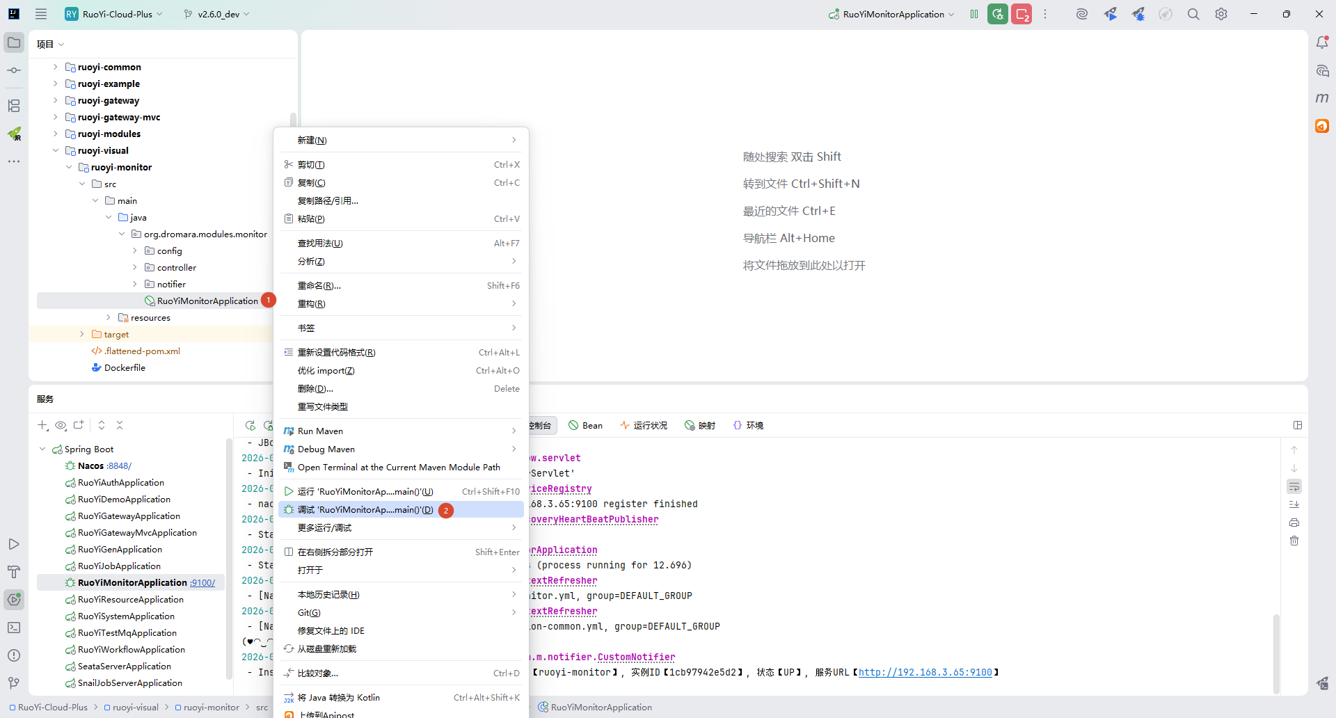Expand the ruoyi-modules folder in the project tree

(x=56, y=134)
